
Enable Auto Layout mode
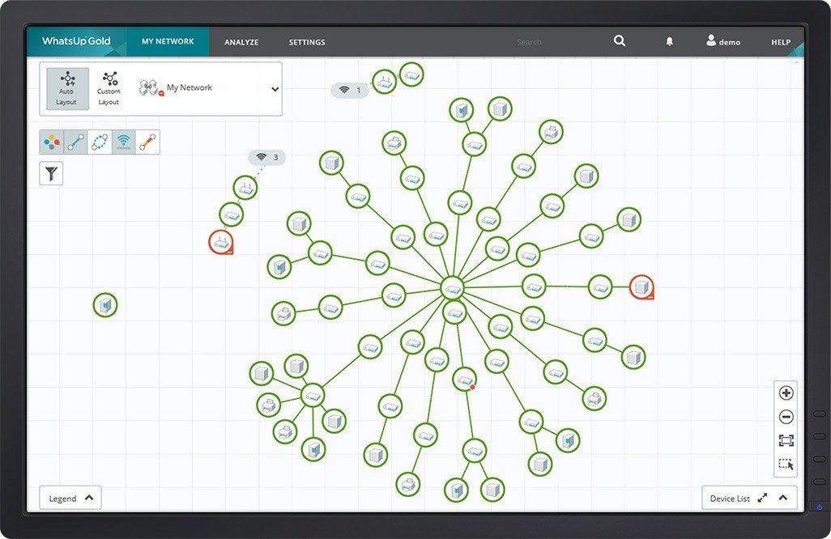(x=66, y=89)
